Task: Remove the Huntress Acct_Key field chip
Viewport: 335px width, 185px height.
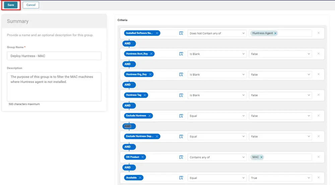Action: click(x=151, y=54)
